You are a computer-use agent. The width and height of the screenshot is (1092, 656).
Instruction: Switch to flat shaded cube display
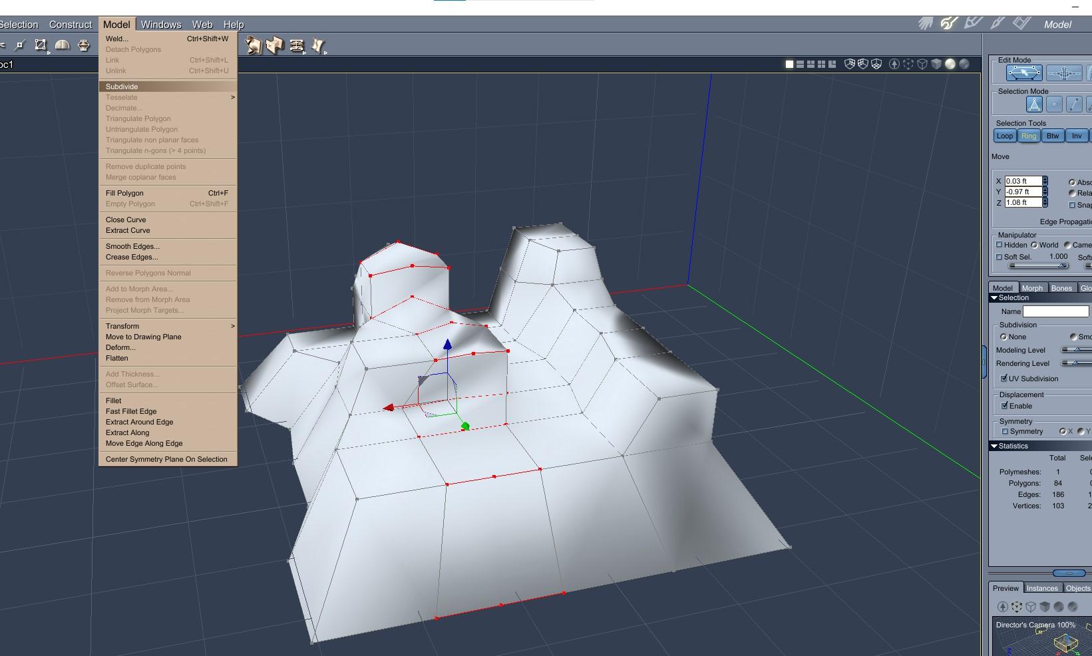(x=936, y=64)
